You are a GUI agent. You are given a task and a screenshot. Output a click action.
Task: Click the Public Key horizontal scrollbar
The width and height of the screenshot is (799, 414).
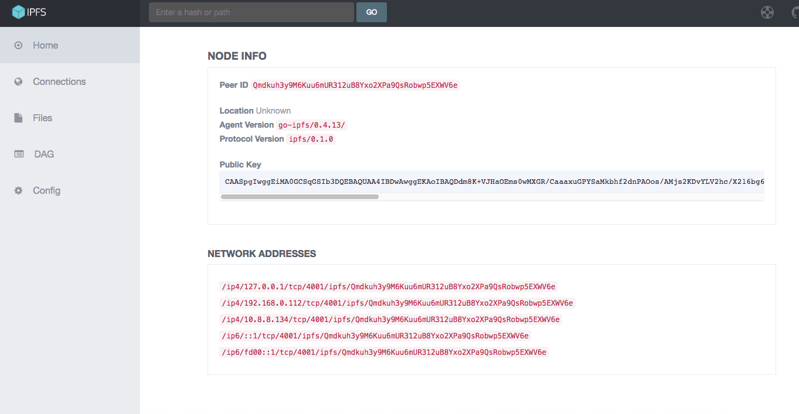pos(300,197)
